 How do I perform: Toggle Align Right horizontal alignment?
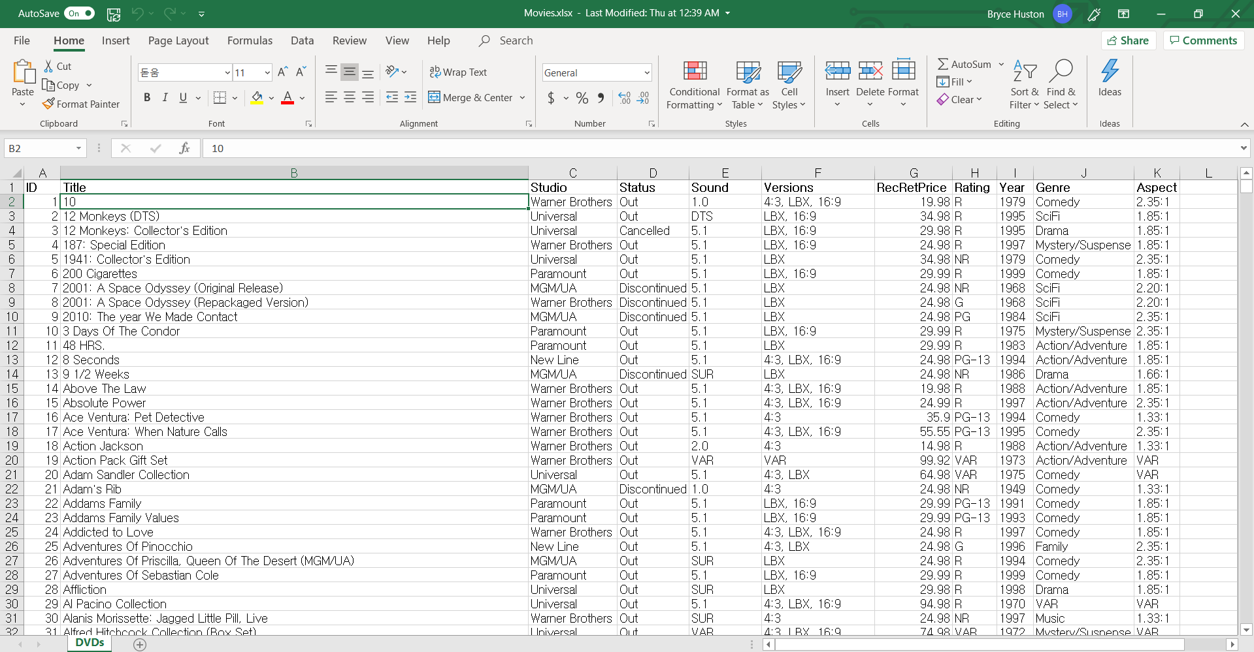click(x=368, y=97)
